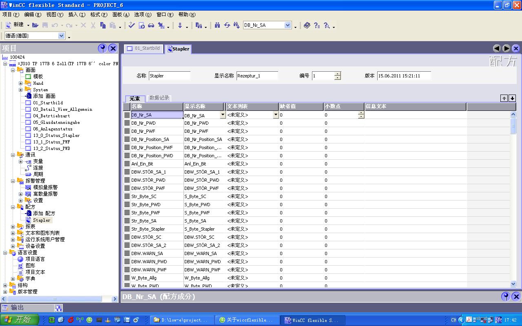Click the New project document icon
This screenshot has height=326, width=522.
pos(8,25)
